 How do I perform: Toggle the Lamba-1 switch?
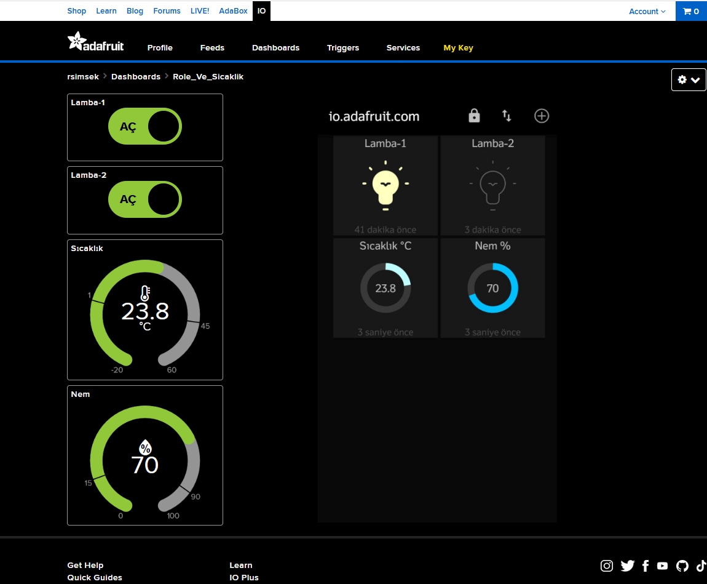(x=144, y=126)
